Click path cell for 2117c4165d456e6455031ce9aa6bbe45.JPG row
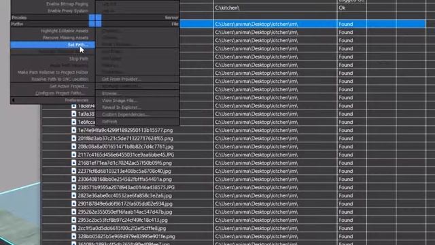 pyautogui.click(x=275, y=154)
